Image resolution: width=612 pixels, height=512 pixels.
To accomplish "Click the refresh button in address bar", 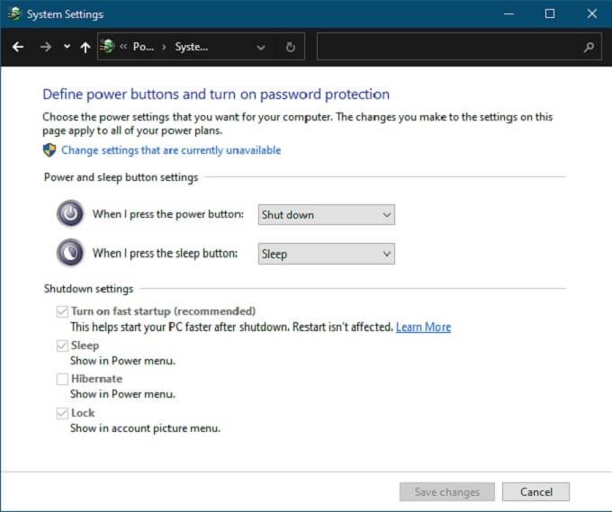I will (x=290, y=47).
